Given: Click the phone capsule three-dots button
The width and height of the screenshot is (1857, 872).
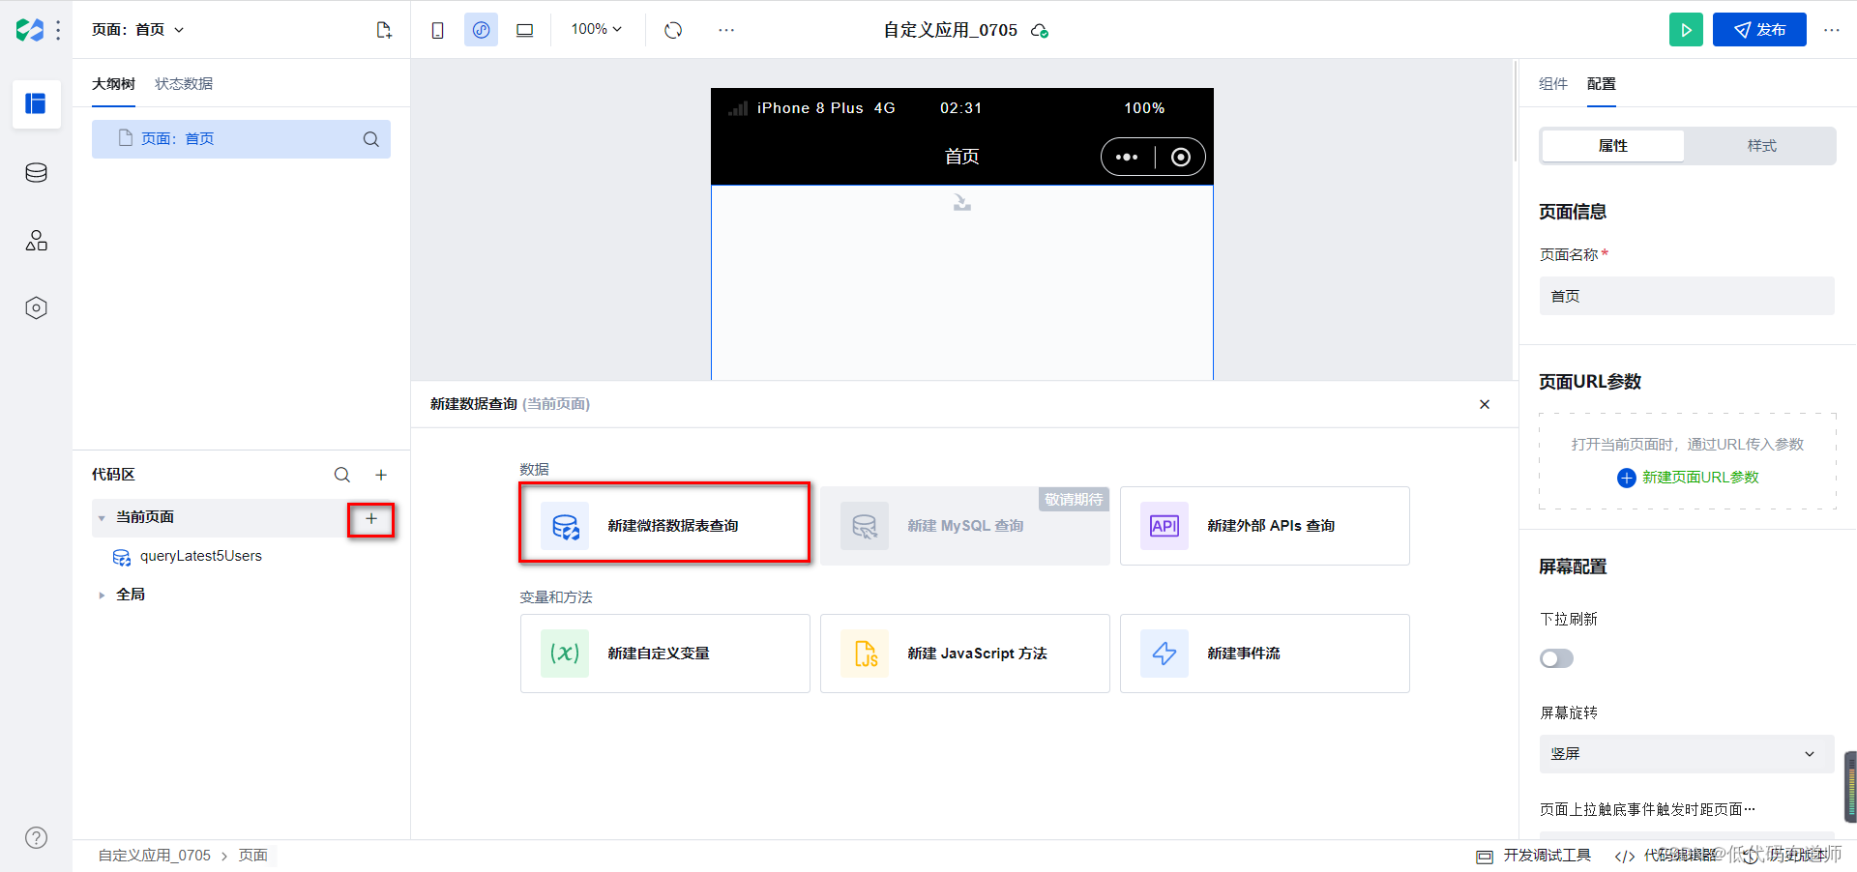Looking at the screenshot, I should click(1127, 158).
